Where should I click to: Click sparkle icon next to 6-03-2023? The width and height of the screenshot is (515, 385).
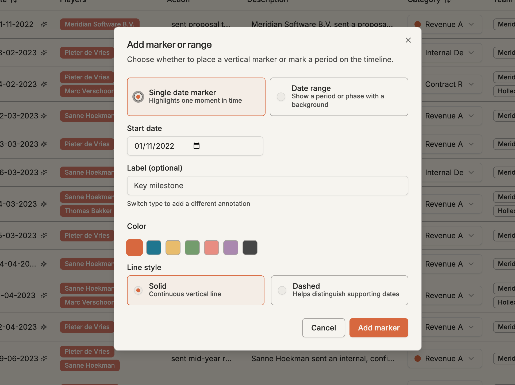pyautogui.click(x=44, y=172)
